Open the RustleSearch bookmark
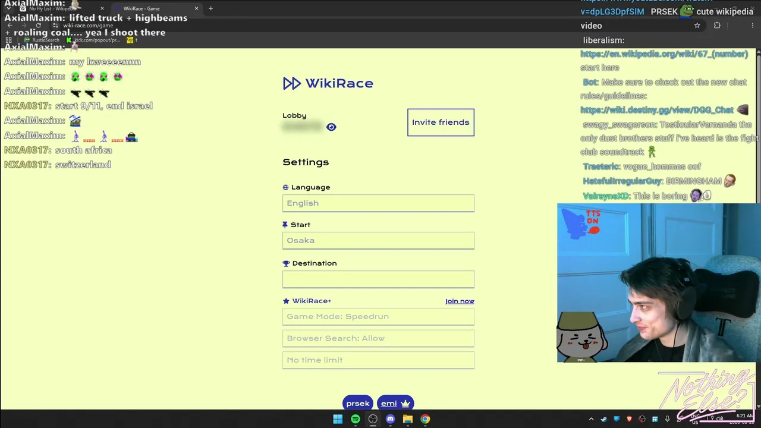The height and width of the screenshot is (428, 761). [42, 40]
